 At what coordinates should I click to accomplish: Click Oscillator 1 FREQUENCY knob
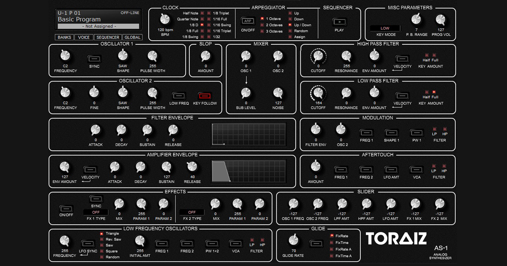click(x=65, y=55)
